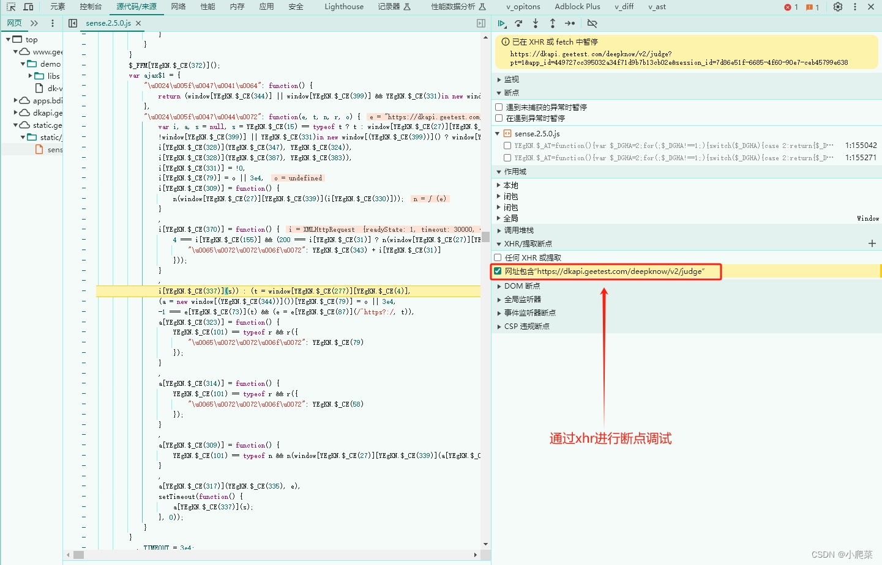Toggle the debugger sidebar icon
The height and width of the screenshot is (565, 882).
(x=481, y=23)
